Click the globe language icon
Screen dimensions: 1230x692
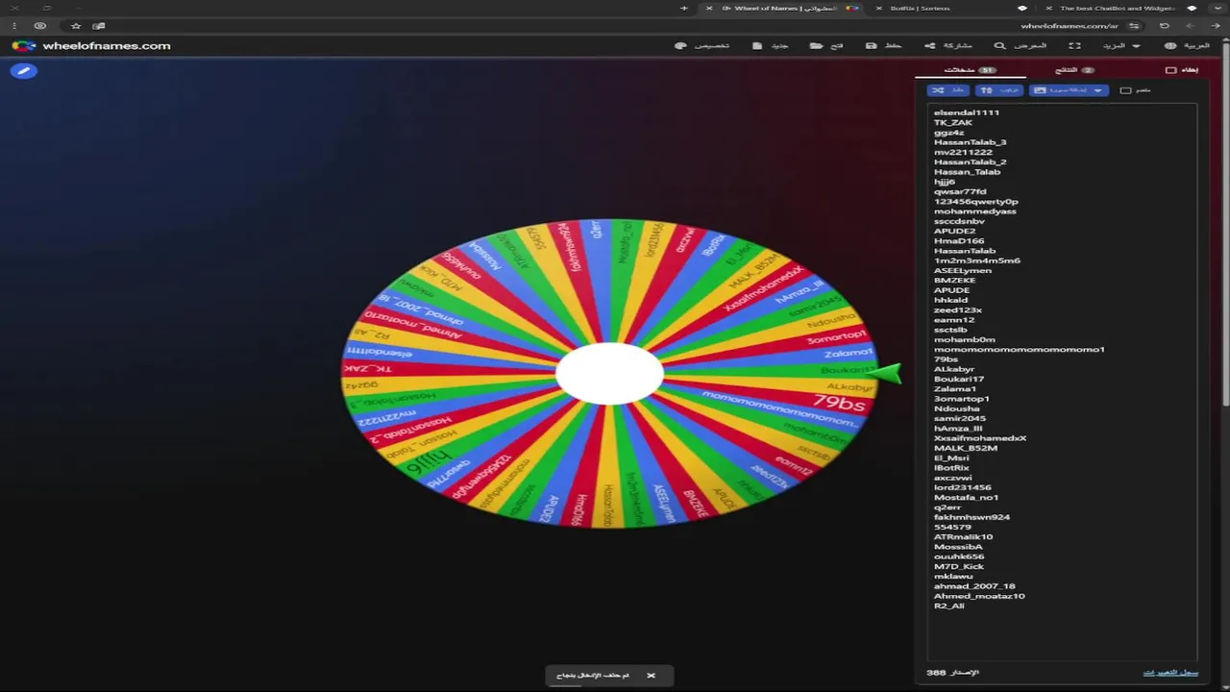1170,45
